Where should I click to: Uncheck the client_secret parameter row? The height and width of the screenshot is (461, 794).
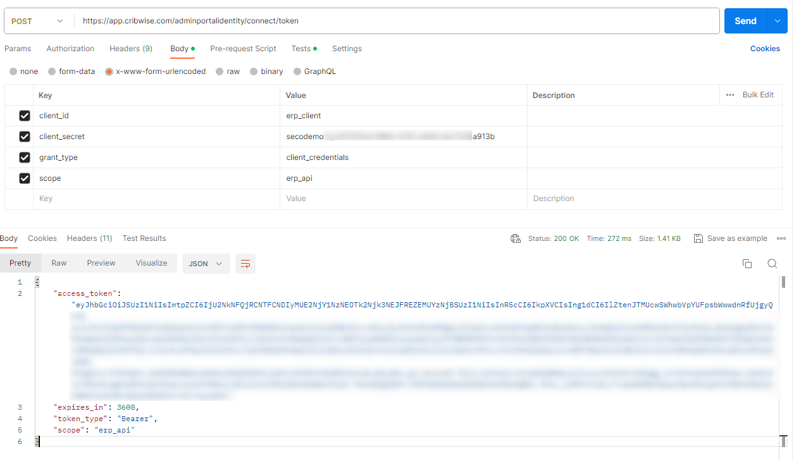point(24,136)
